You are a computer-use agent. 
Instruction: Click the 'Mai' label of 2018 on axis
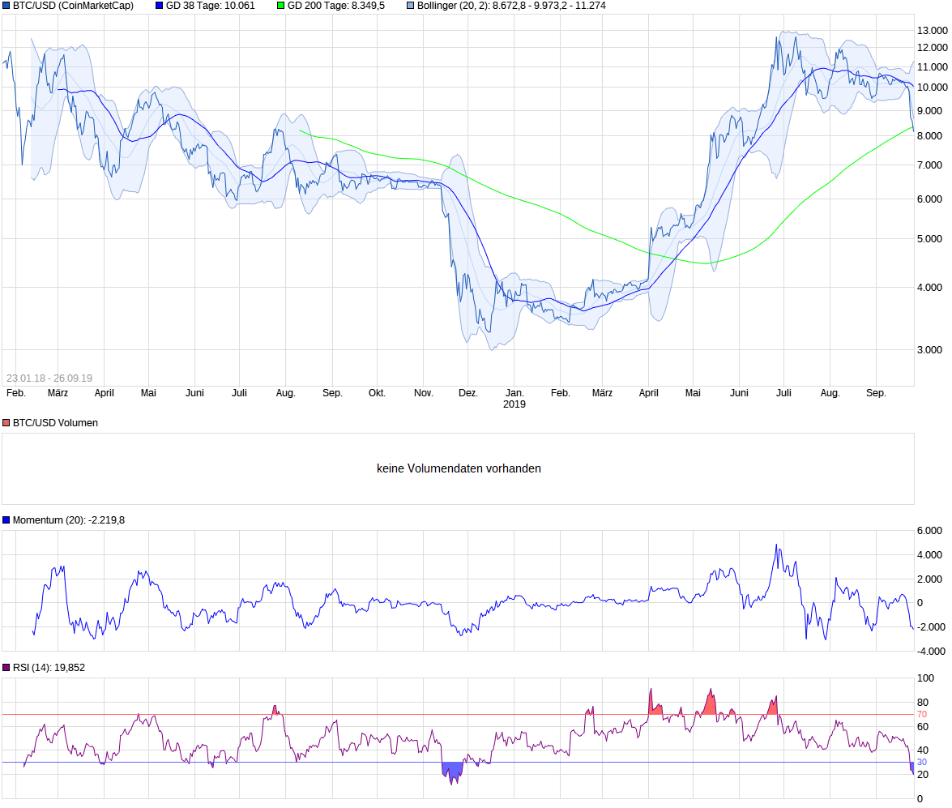[148, 393]
